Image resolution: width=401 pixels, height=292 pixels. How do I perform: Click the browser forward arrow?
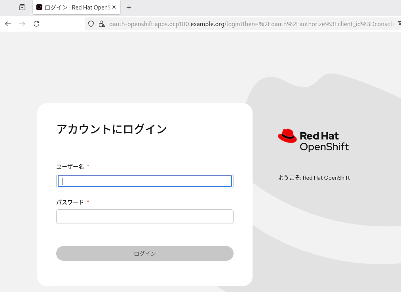click(22, 24)
